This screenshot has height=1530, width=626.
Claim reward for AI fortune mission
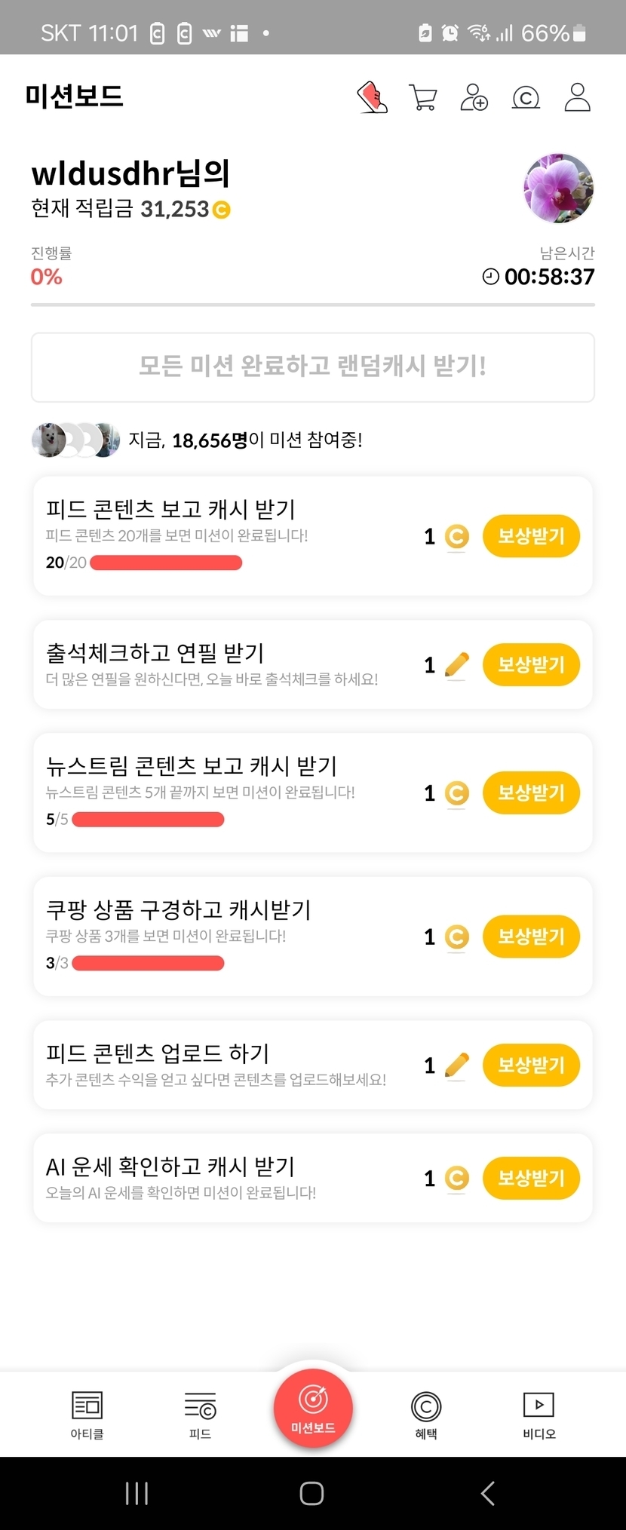(531, 1178)
